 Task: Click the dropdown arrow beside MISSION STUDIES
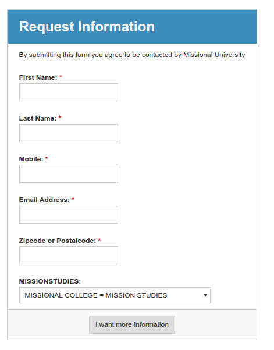(x=205, y=295)
